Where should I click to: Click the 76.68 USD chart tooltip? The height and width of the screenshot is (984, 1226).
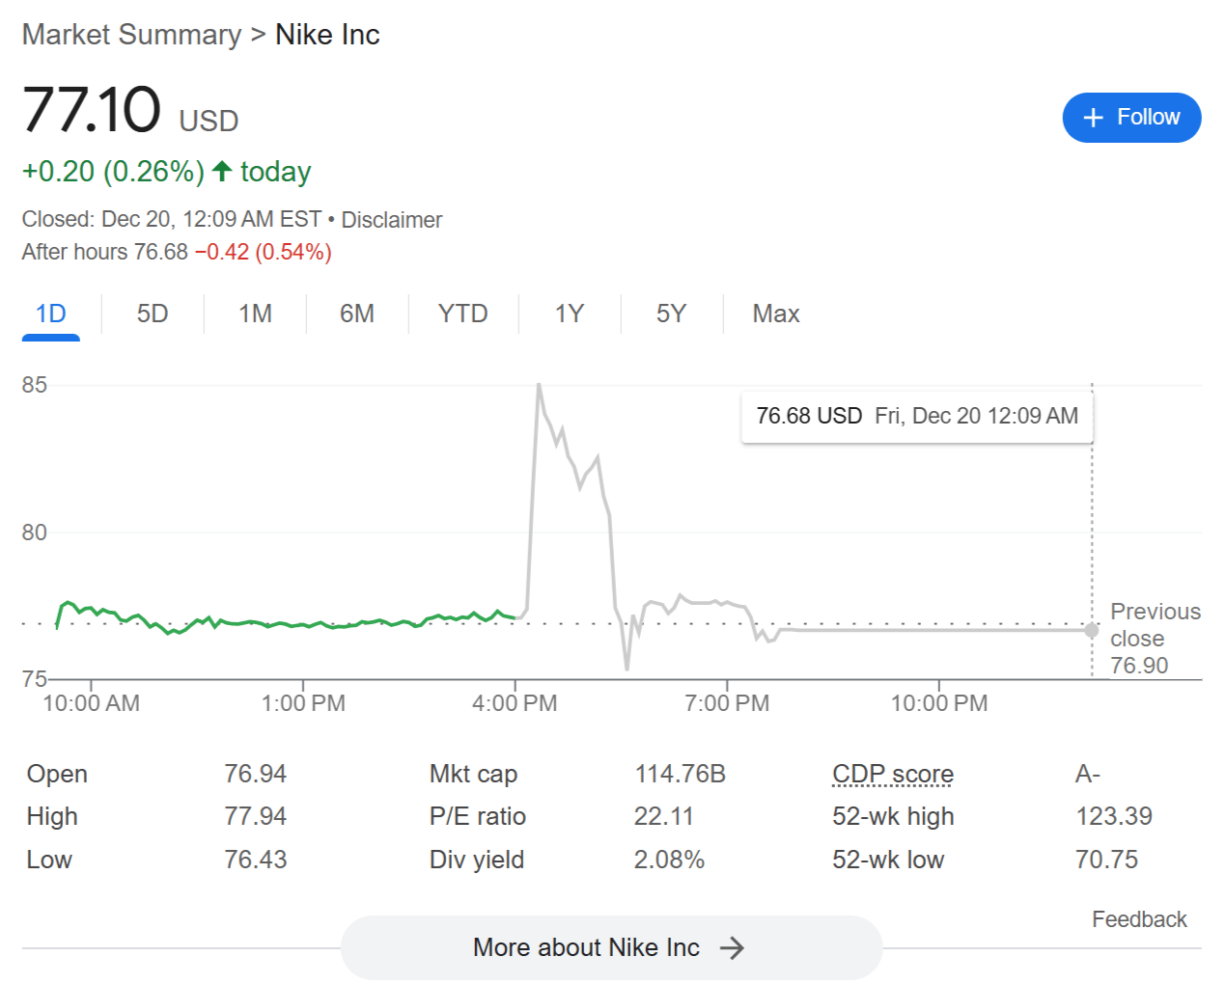point(917,417)
